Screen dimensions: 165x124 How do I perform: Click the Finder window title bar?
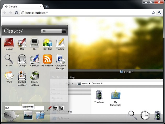click(115, 72)
